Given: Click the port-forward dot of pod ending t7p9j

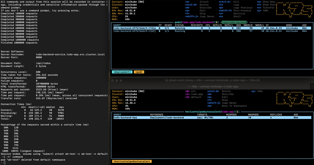Looking at the screenshot, I should point(159,31).
